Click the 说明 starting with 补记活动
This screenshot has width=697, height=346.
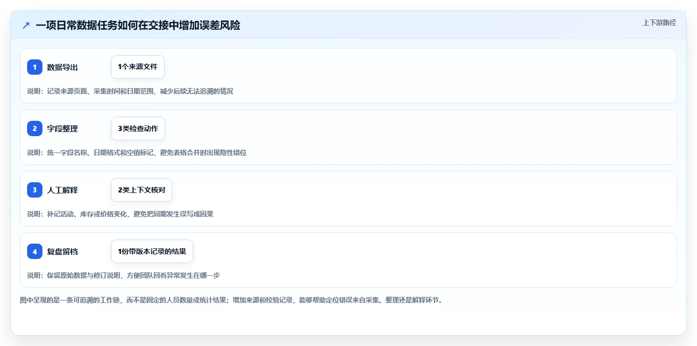120,214
